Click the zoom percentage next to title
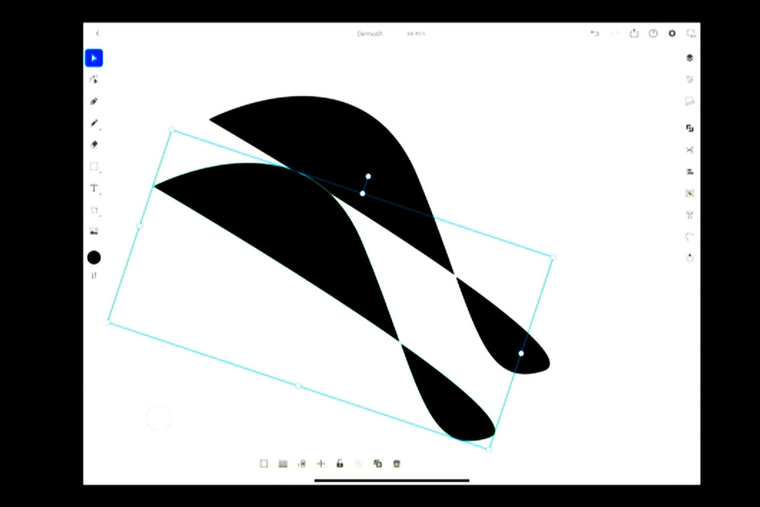Screen dimensions: 760x507 [x=416, y=34]
